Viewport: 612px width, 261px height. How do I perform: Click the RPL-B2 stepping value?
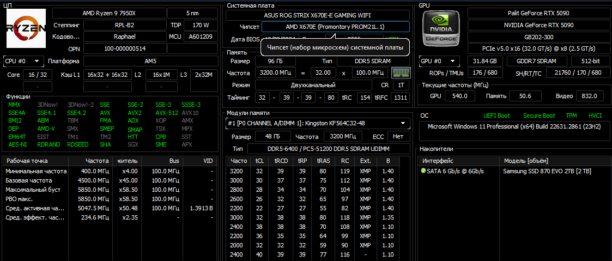[125, 26]
